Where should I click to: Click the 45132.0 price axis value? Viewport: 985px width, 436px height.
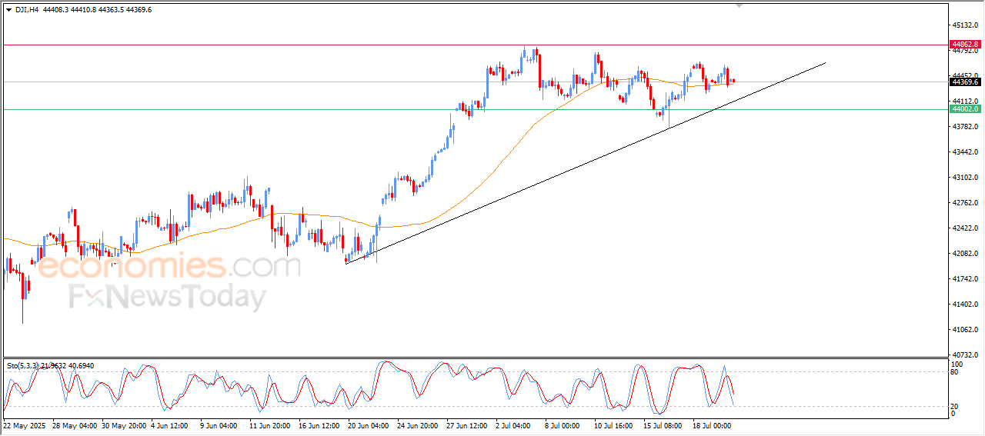966,25
